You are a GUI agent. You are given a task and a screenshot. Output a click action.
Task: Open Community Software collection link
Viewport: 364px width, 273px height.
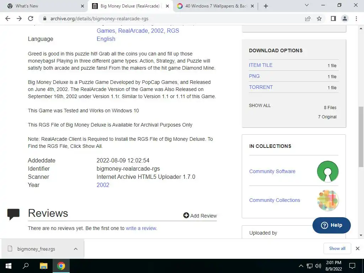pyautogui.click(x=272, y=171)
